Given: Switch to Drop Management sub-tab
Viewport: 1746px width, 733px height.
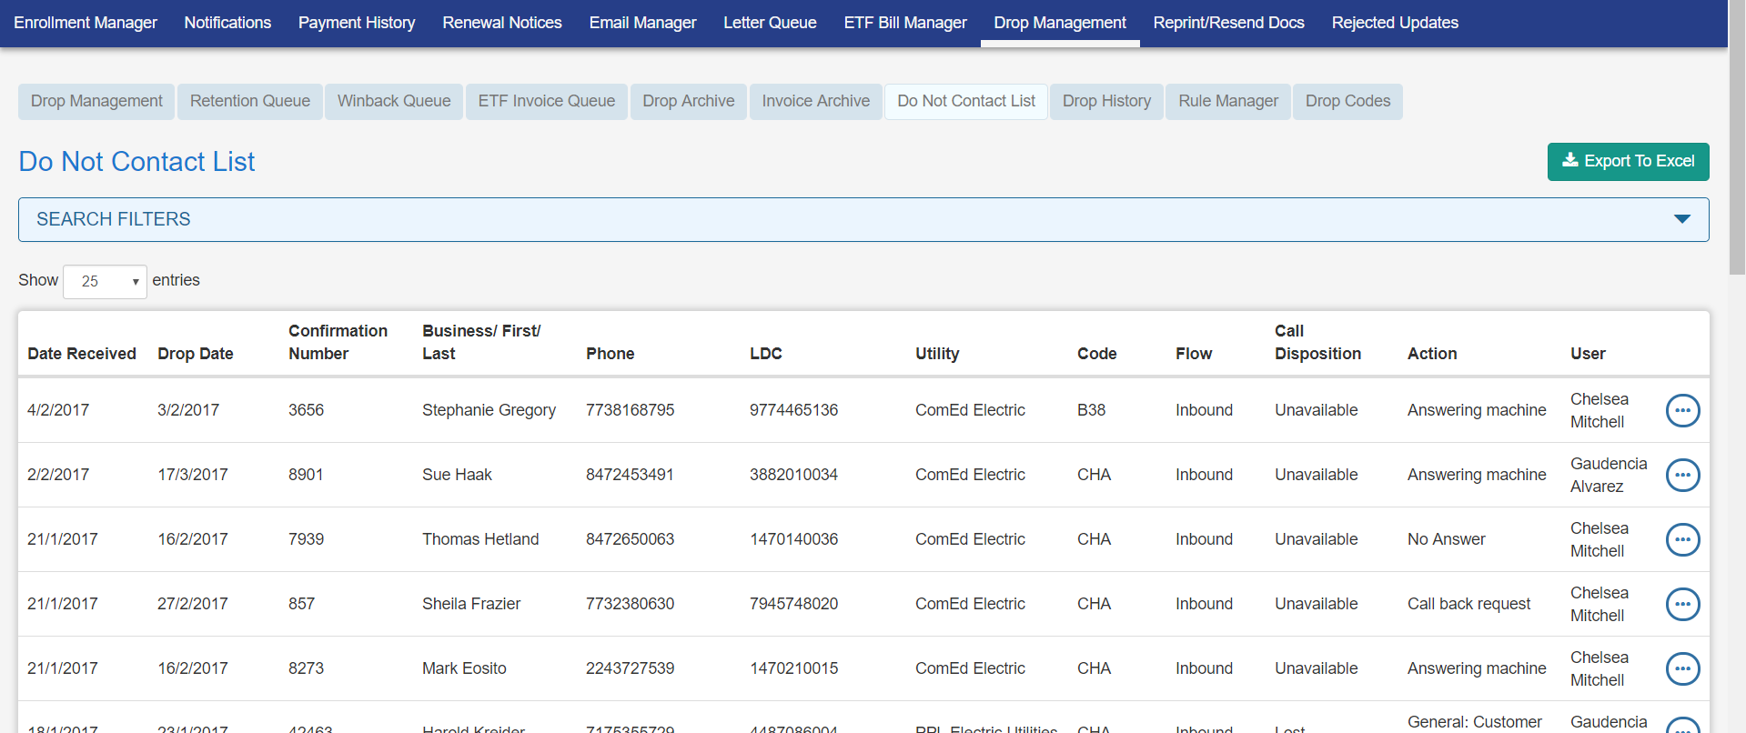Looking at the screenshot, I should click(x=96, y=101).
